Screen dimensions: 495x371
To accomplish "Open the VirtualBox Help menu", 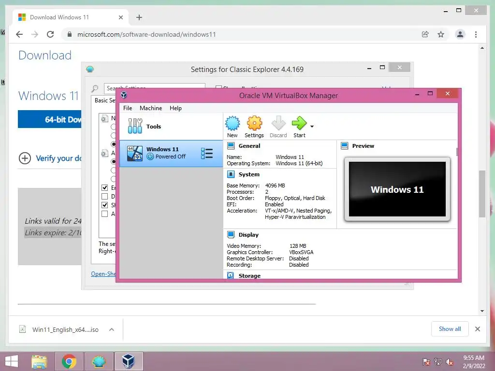I will (175, 108).
